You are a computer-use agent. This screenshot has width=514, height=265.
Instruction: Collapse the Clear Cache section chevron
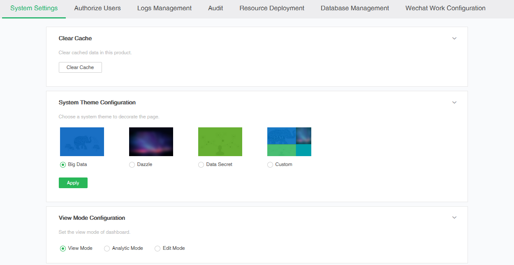pos(454,38)
